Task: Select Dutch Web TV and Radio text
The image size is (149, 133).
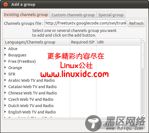Action: click(x=31, y=106)
